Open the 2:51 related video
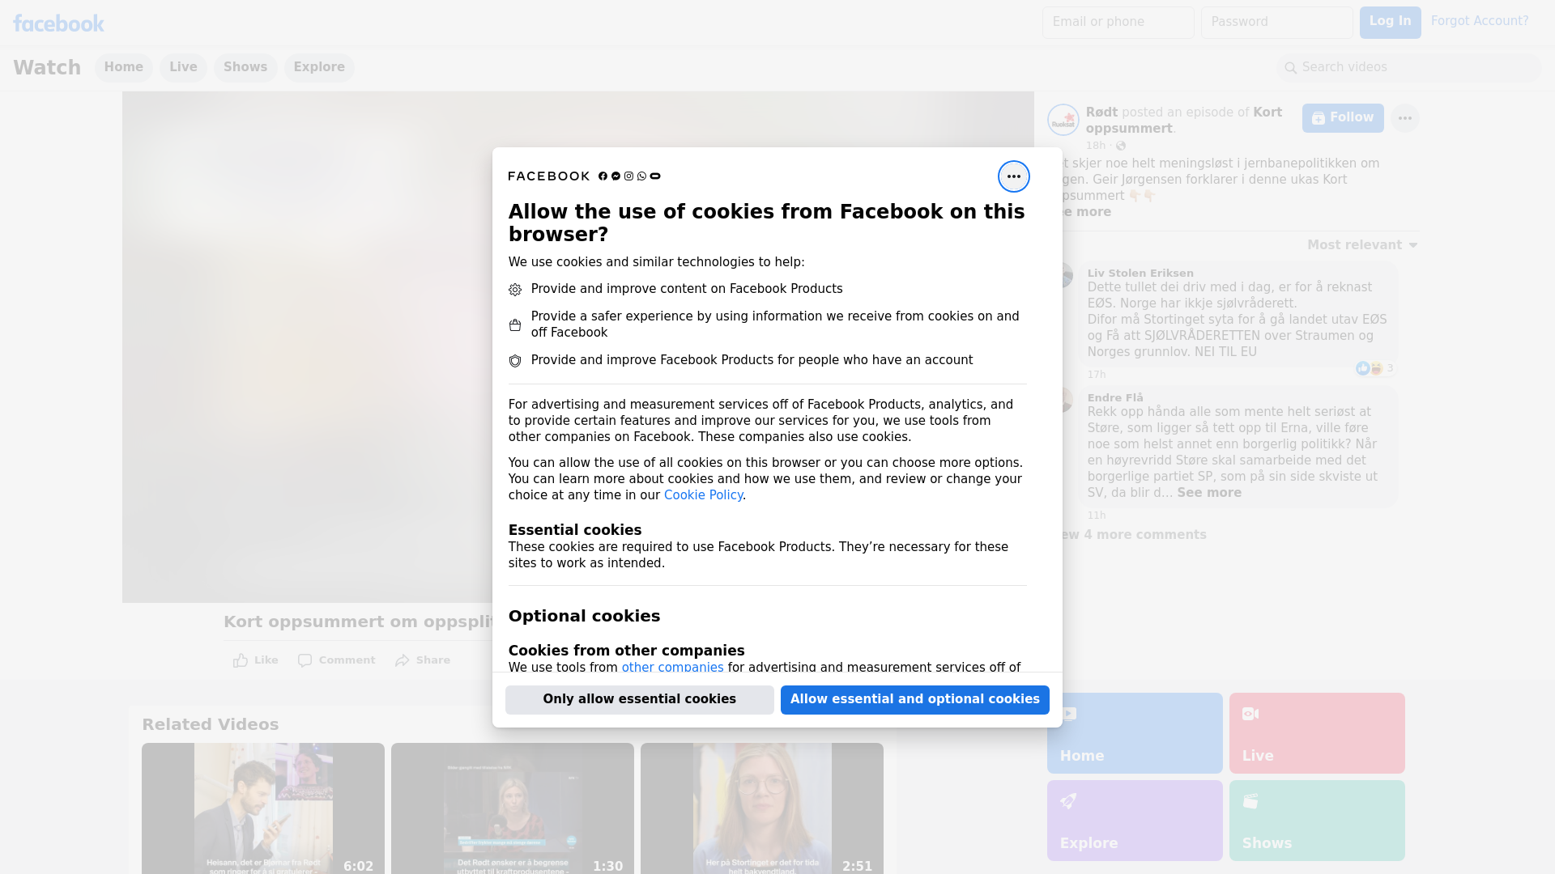This screenshot has height=874, width=1555. 762,808
